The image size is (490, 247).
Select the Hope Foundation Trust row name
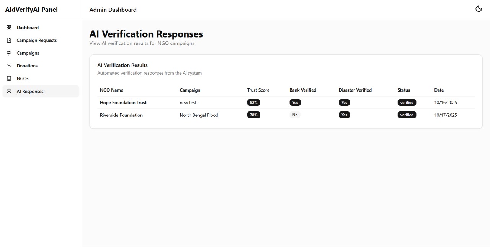click(123, 103)
